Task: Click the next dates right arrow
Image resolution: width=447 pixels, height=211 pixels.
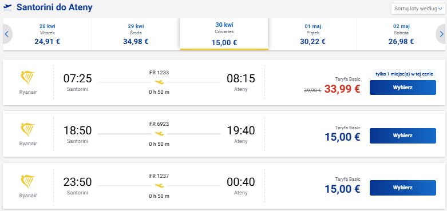Action: click(441, 35)
